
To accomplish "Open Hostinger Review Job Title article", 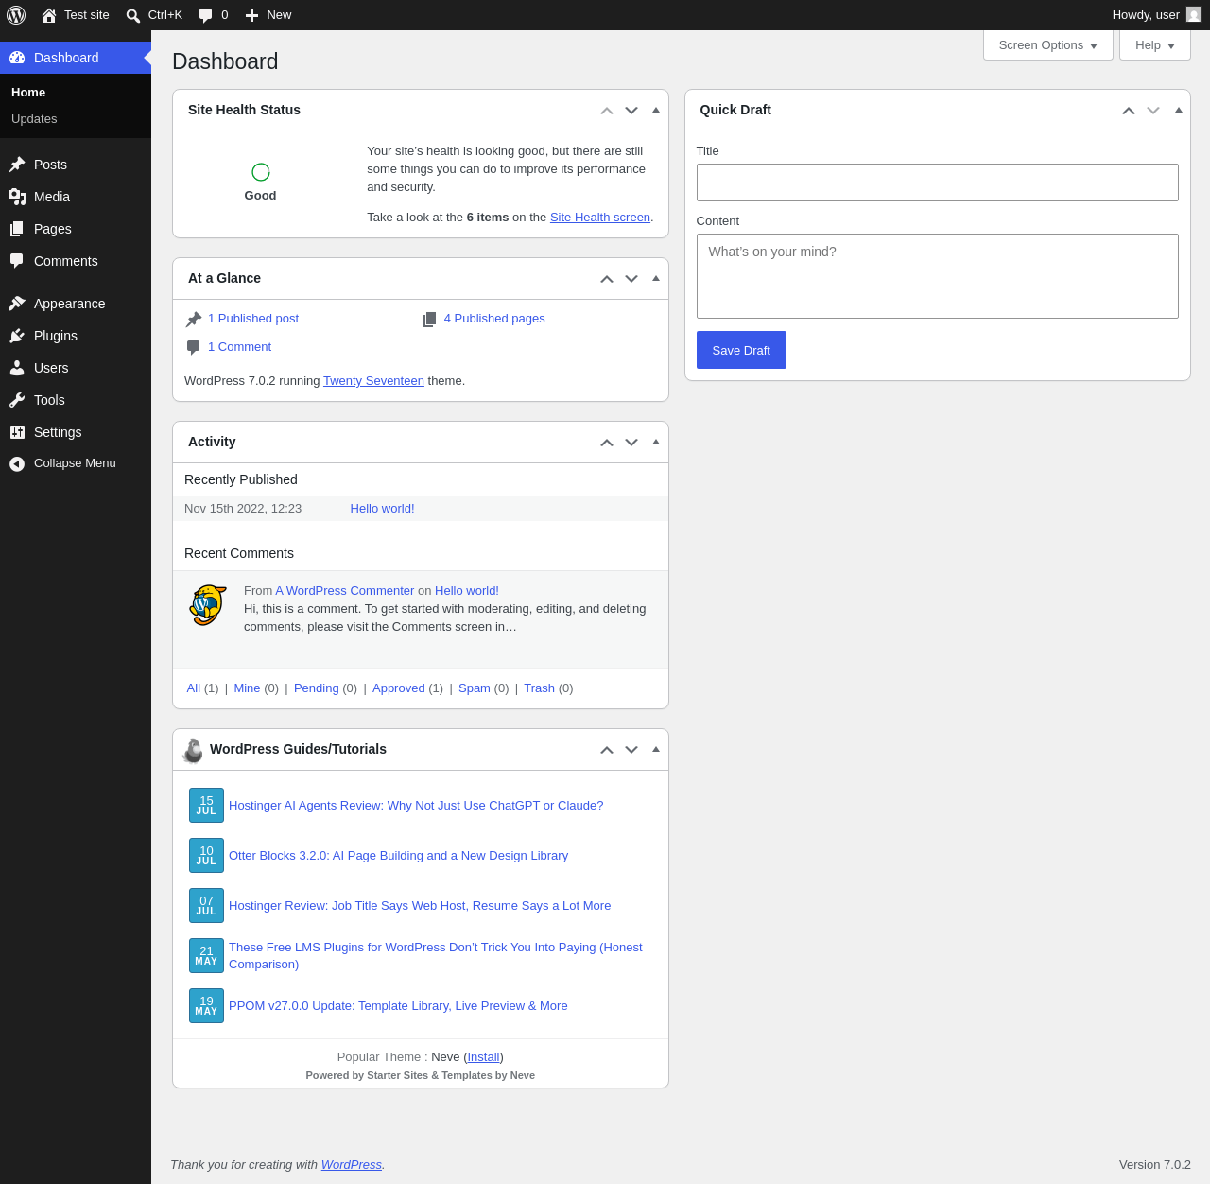I will click(x=420, y=906).
